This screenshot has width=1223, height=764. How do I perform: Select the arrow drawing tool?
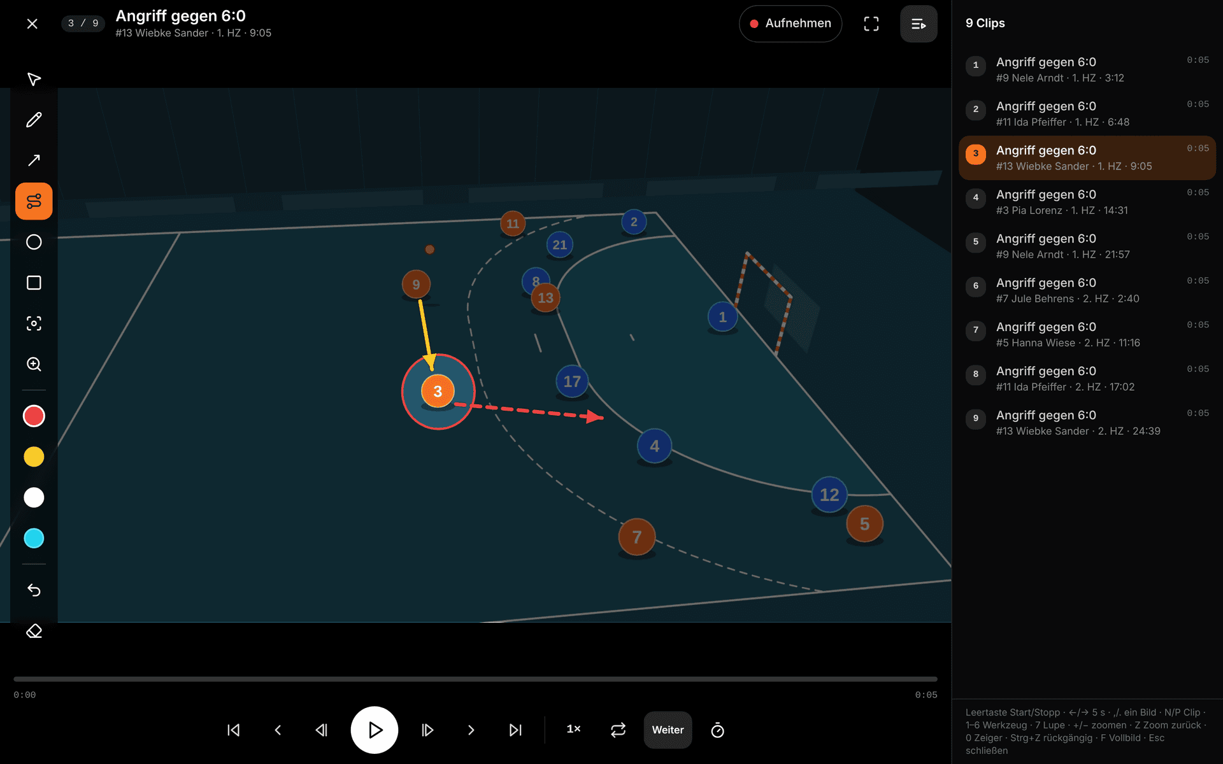[x=34, y=160]
